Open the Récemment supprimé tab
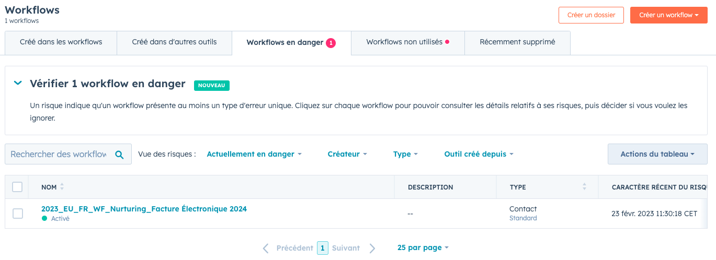Image resolution: width=716 pixels, height=260 pixels. pyautogui.click(x=517, y=42)
